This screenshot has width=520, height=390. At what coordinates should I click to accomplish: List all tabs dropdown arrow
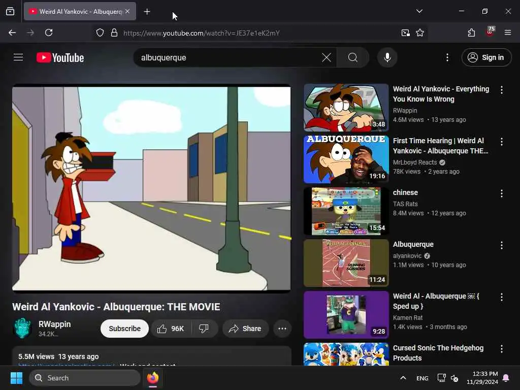pos(419,11)
